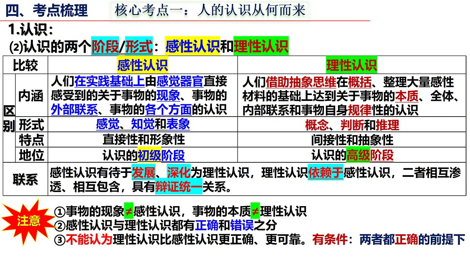Click the underlined phrase '外部联系'

coord(74,109)
